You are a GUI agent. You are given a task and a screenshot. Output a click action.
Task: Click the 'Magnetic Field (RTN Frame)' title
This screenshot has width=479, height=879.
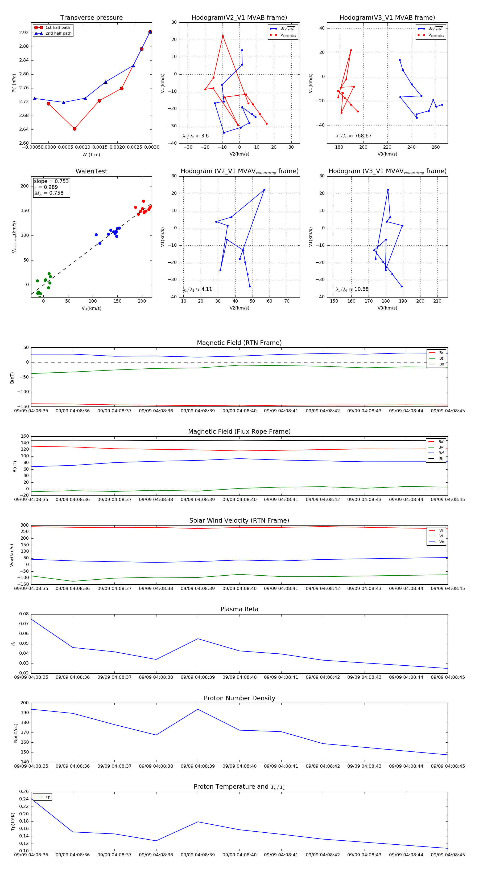coord(239,343)
